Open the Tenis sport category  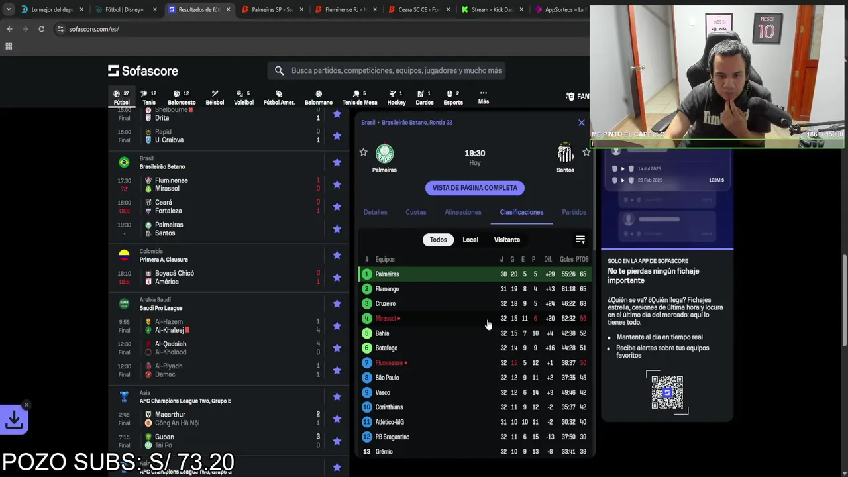click(149, 97)
